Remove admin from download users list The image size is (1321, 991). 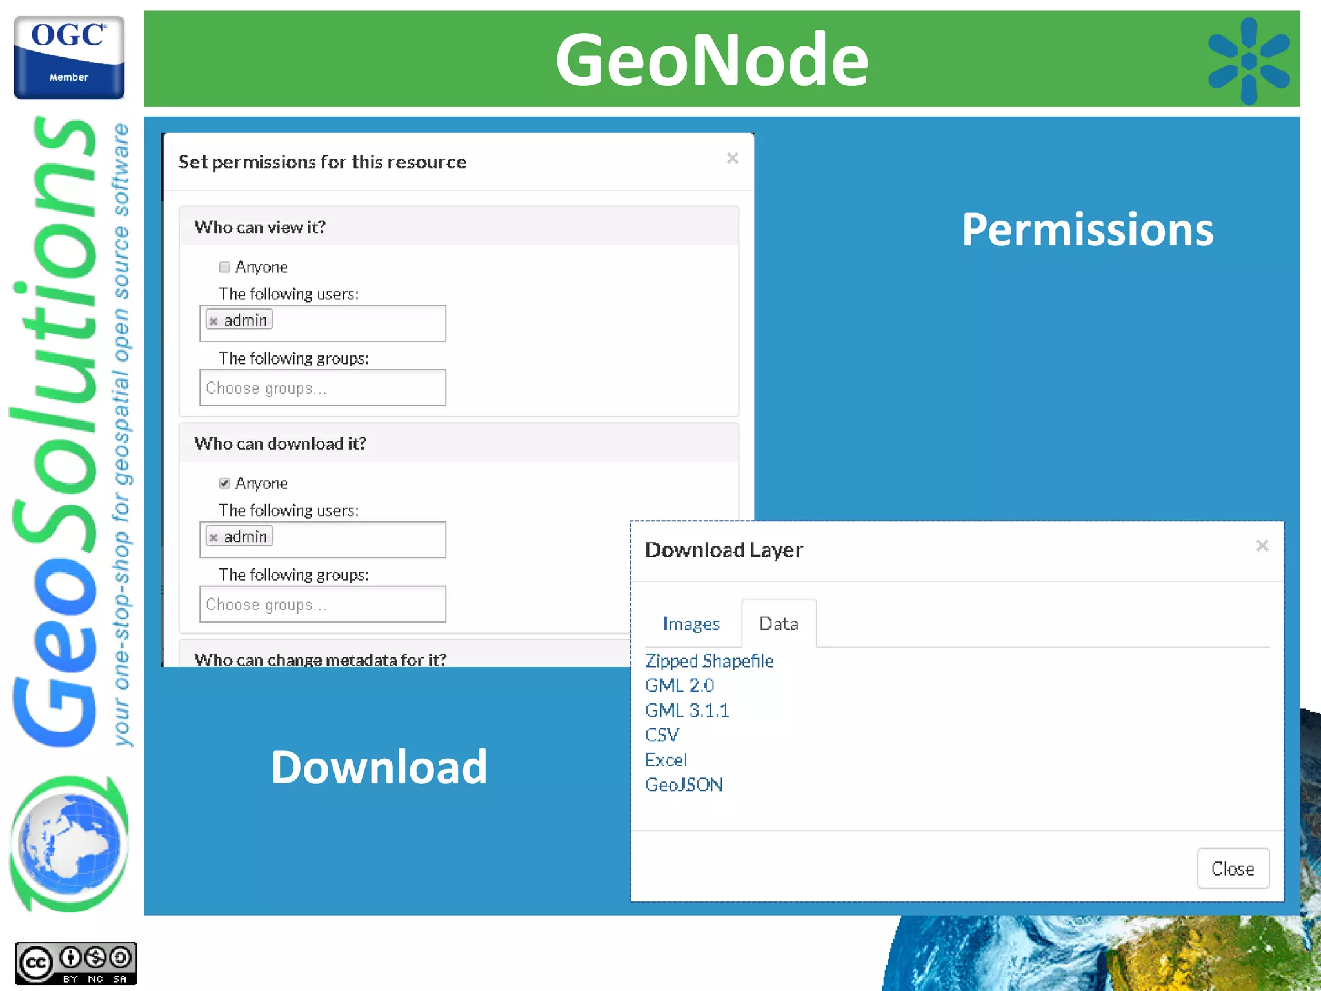tap(214, 537)
